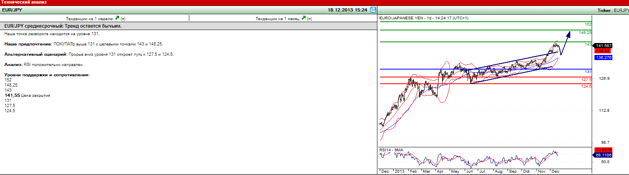Click '141,55 Цена закрытия' row
This screenshot has height=175, width=629.
click(27, 96)
